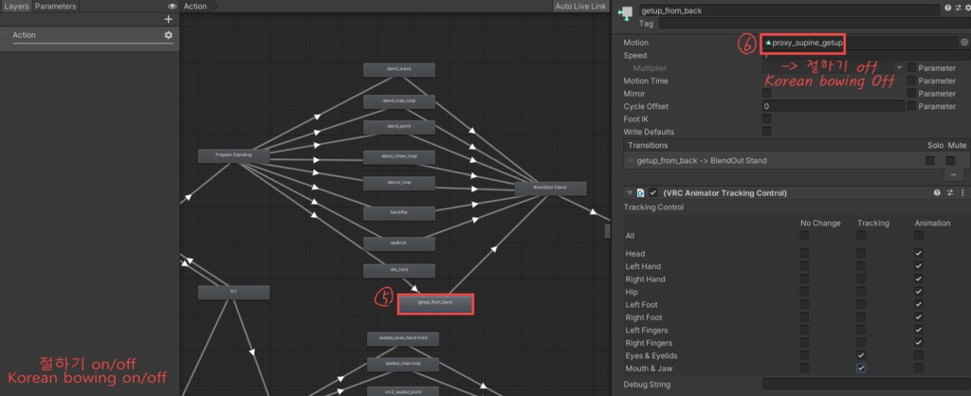Toggle the Auto Live Link button

581,7
